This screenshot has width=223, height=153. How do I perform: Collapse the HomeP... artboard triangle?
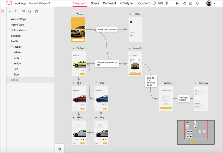[x=130, y=49]
